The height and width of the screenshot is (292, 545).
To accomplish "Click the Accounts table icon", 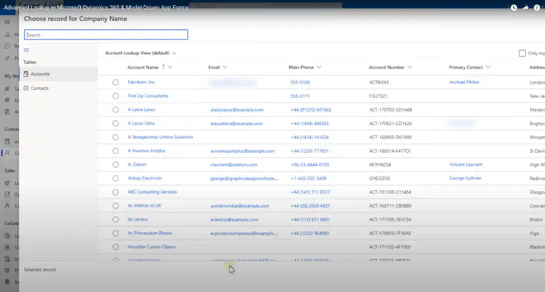I will [x=26, y=74].
